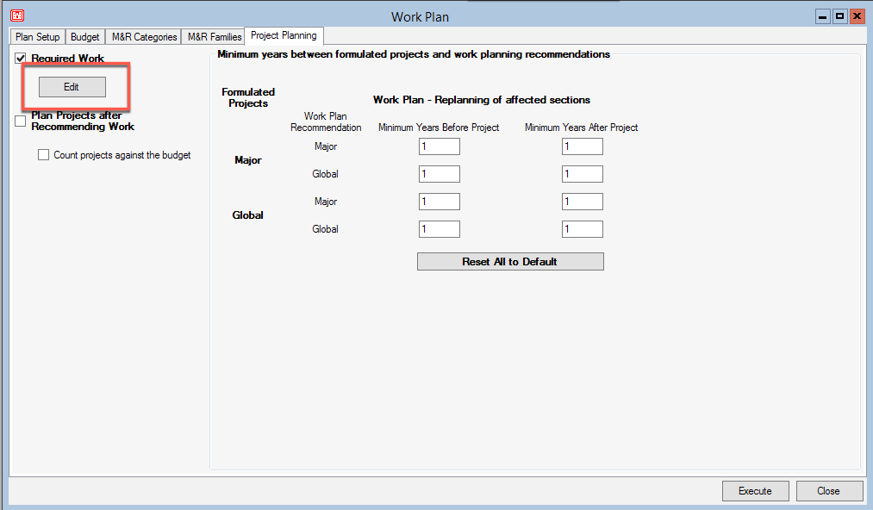Screen dimensions: 873x510
Task: Switch to the Plan Setup tab
Action: (x=37, y=37)
